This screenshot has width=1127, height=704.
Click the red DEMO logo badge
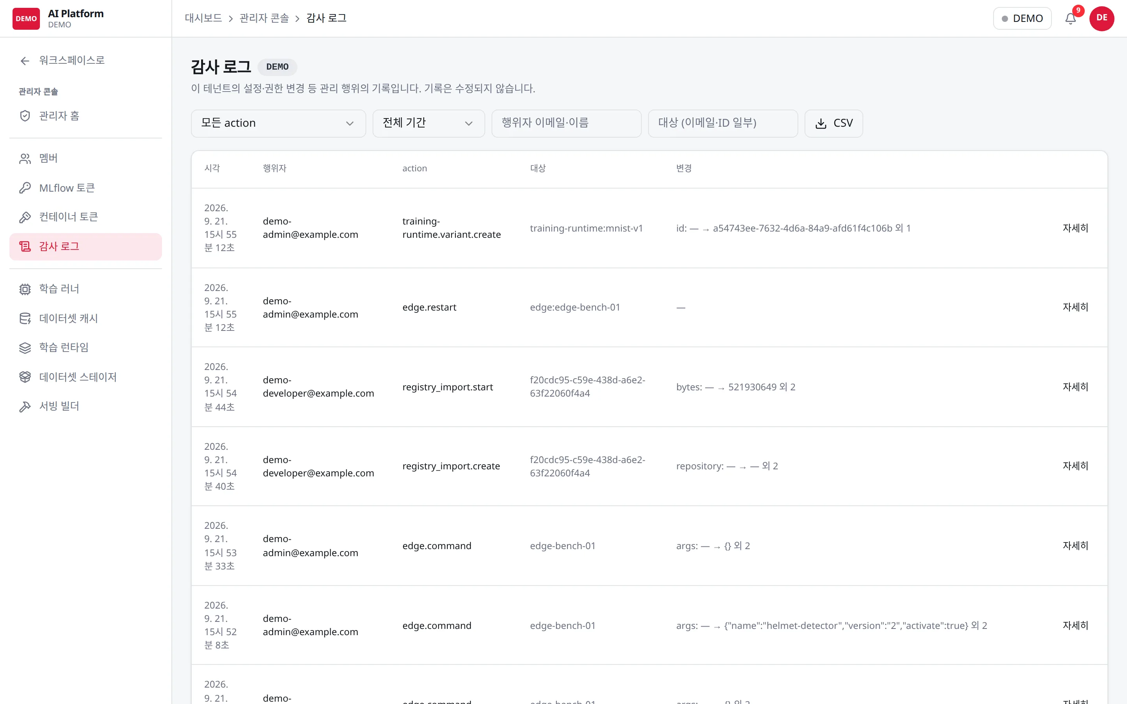(26, 19)
